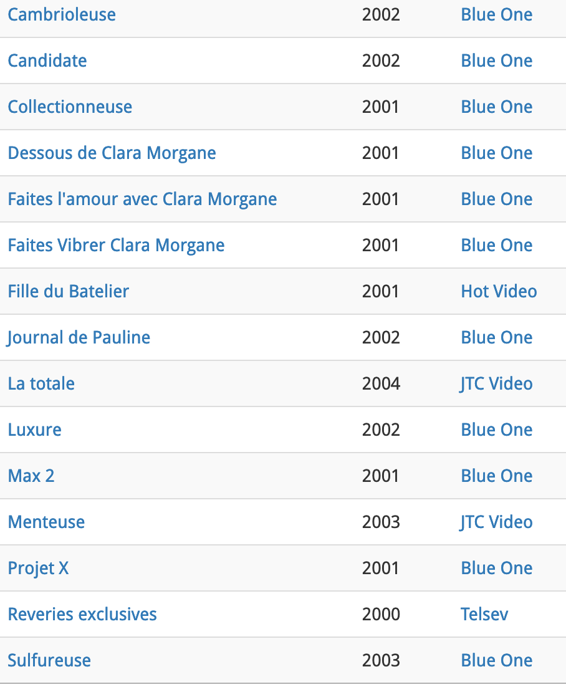
Task: Click the Candidate film link
Action: click(47, 60)
